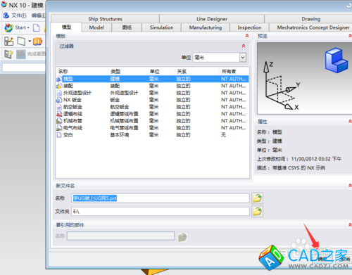Click the sketch icon in left toolbar
The image size is (352, 275).
tap(8, 41)
